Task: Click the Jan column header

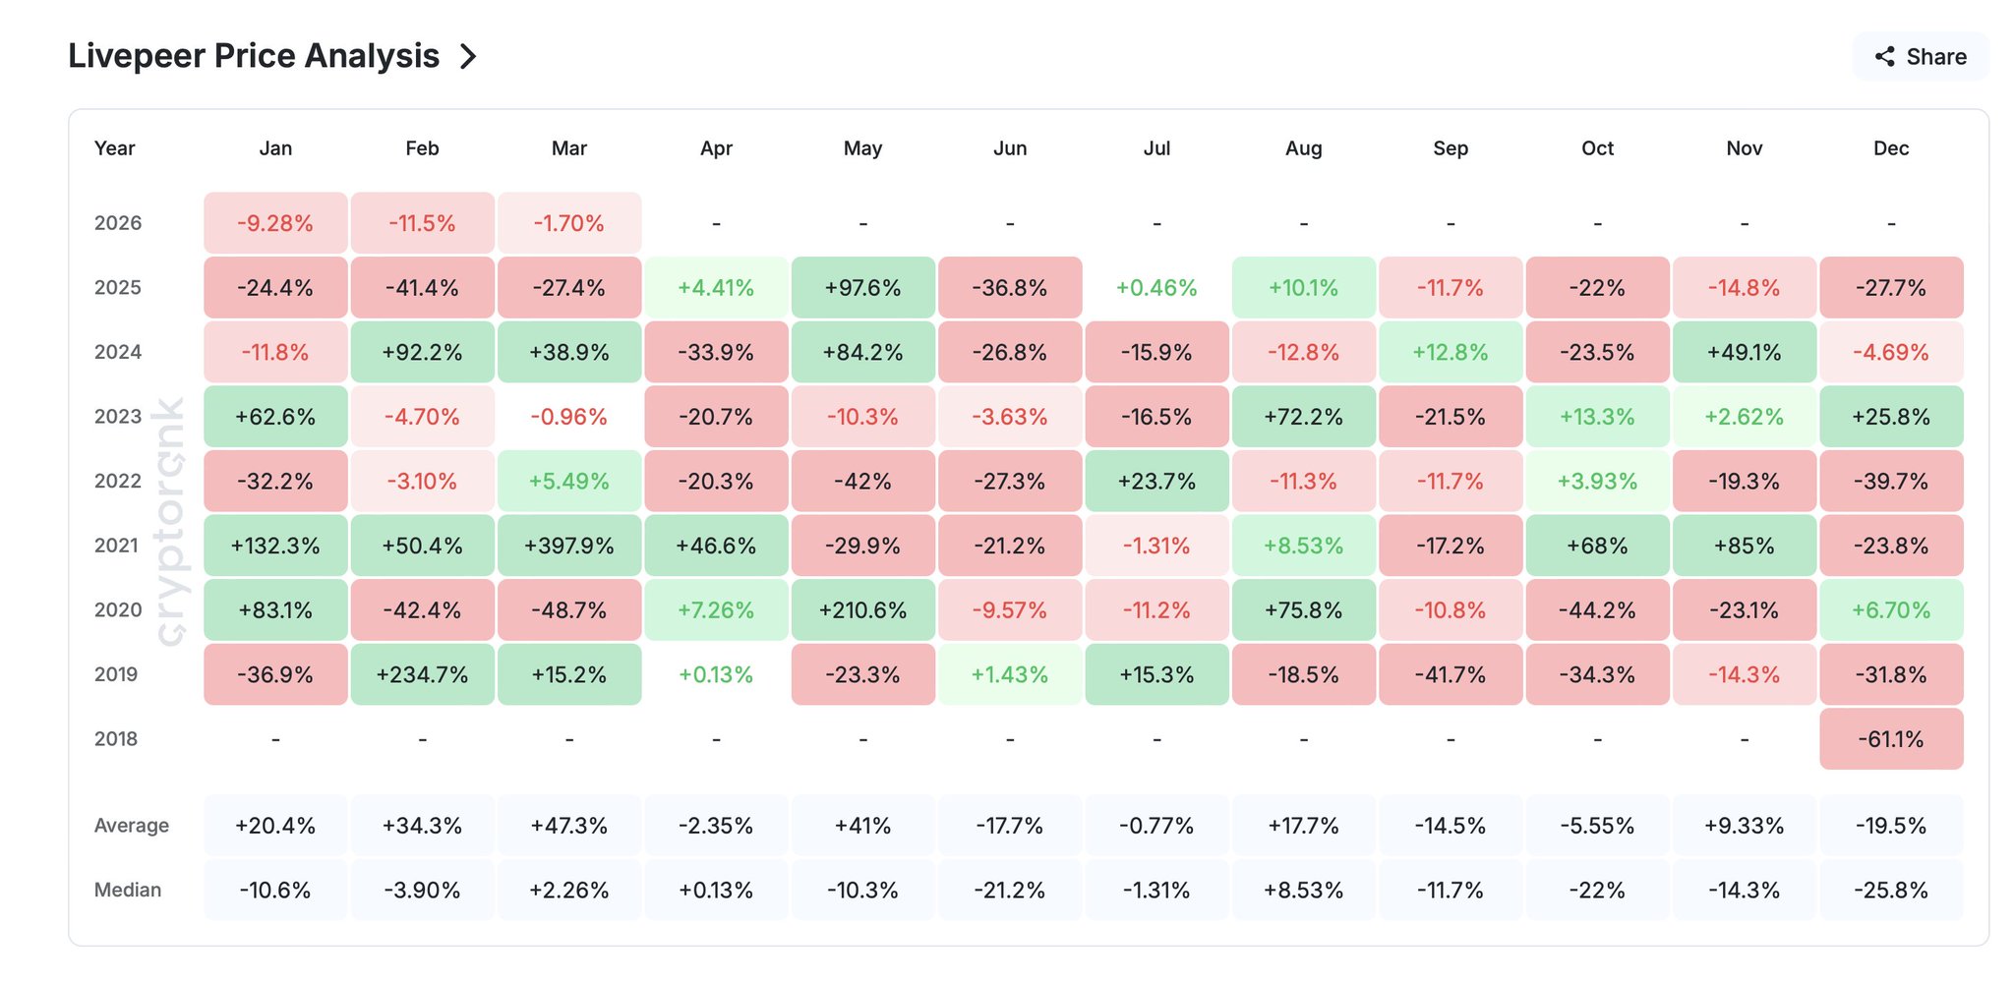Action: (275, 148)
